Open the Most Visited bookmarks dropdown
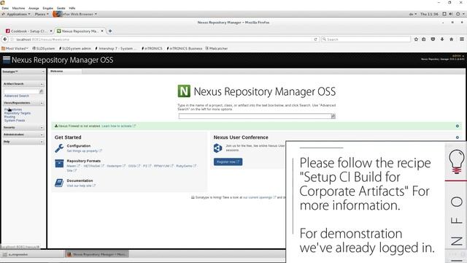 click(15, 48)
